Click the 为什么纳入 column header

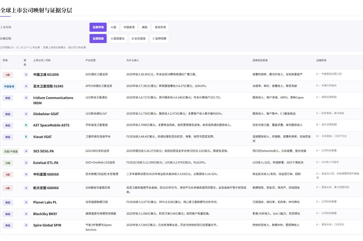tap(133, 60)
